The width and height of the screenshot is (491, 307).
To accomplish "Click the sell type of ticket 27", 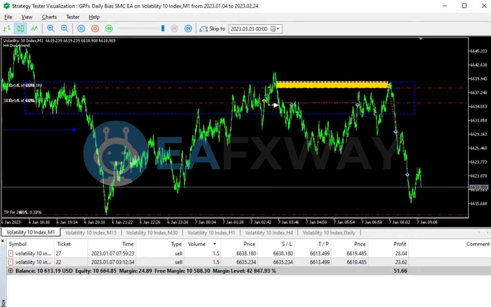I will tap(178, 254).
